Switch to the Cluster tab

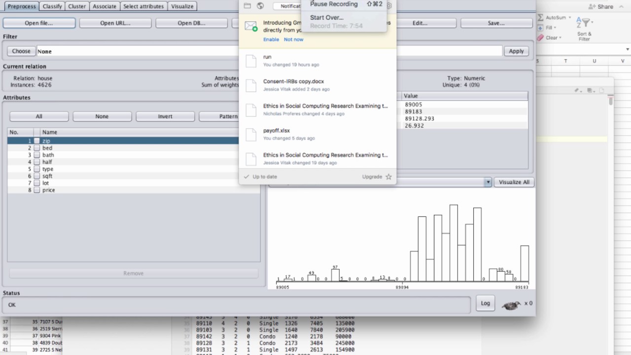(77, 6)
